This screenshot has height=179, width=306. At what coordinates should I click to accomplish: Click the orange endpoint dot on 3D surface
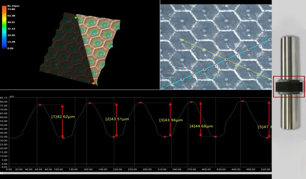tap(93, 83)
